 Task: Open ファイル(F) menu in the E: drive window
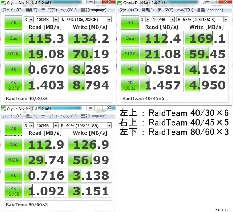coord(12,116)
